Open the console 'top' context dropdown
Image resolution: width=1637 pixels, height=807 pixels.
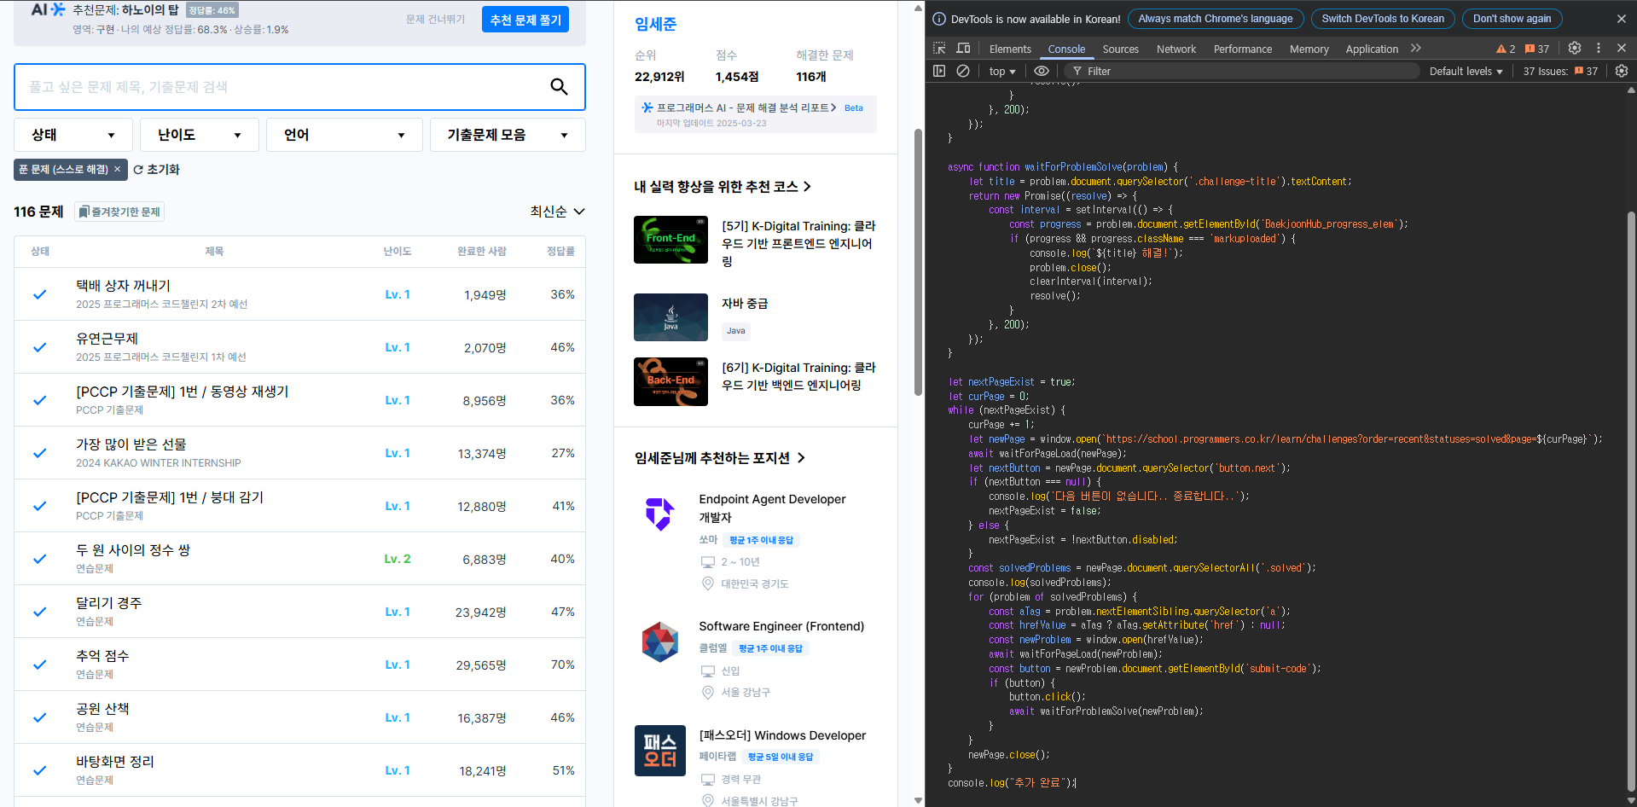pyautogui.click(x=1002, y=71)
